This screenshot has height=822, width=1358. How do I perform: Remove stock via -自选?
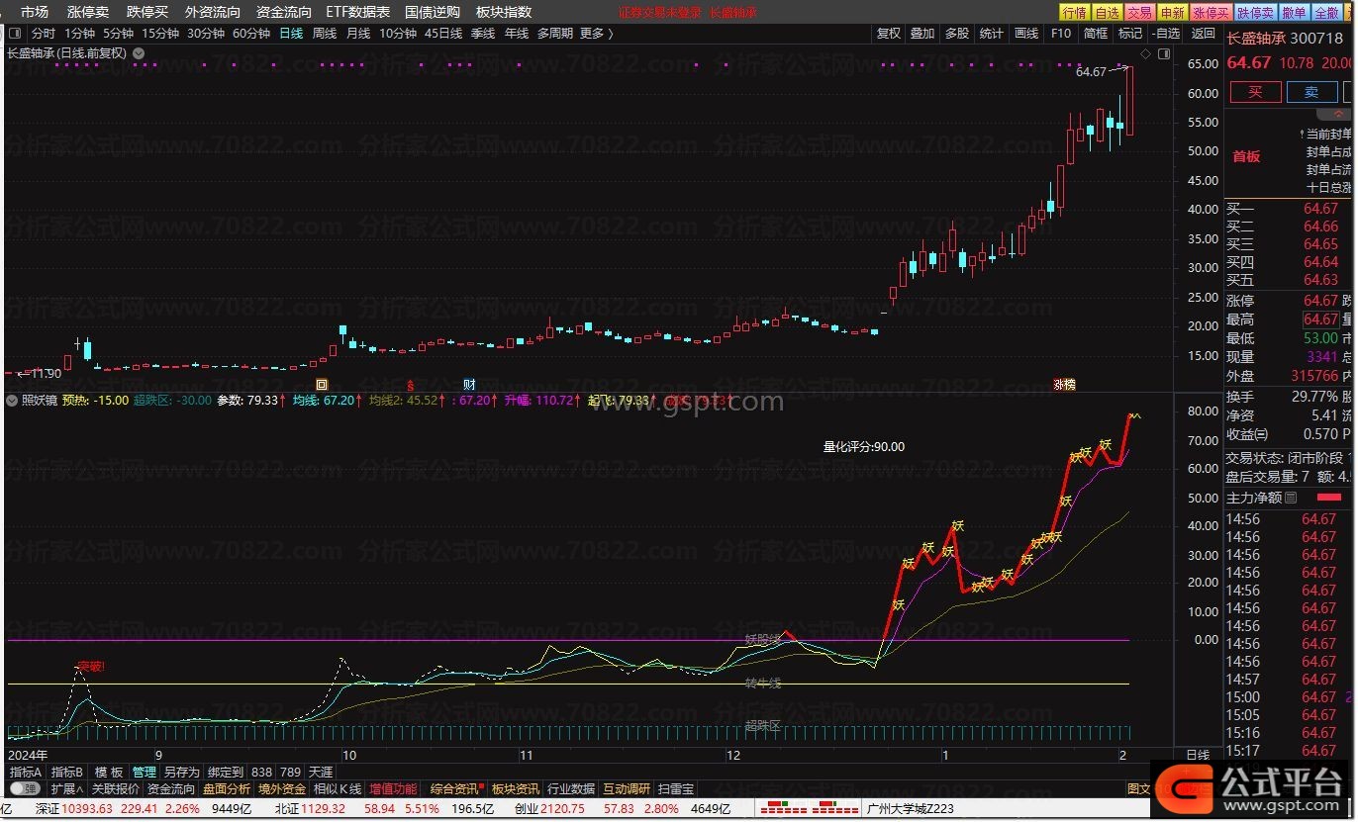coord(1167,34)
